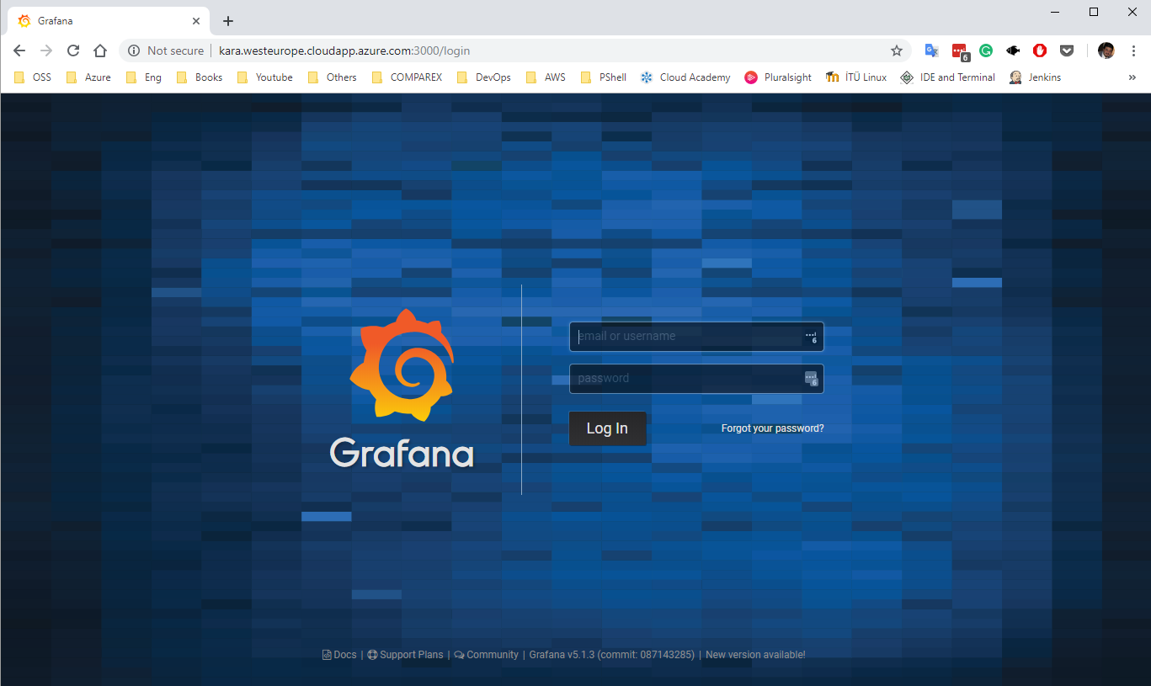
Task: Open the Docs footer link
Action: pos(339,655)
